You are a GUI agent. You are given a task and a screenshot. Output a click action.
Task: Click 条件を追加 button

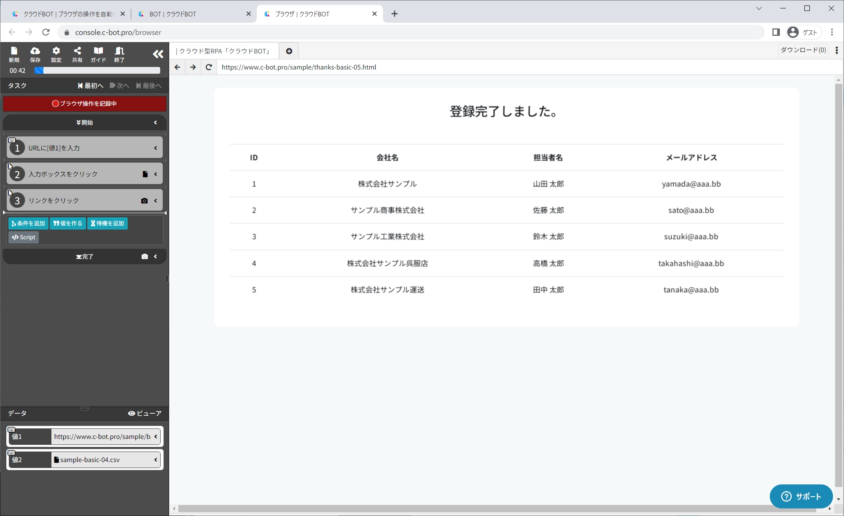coord(28,223)
